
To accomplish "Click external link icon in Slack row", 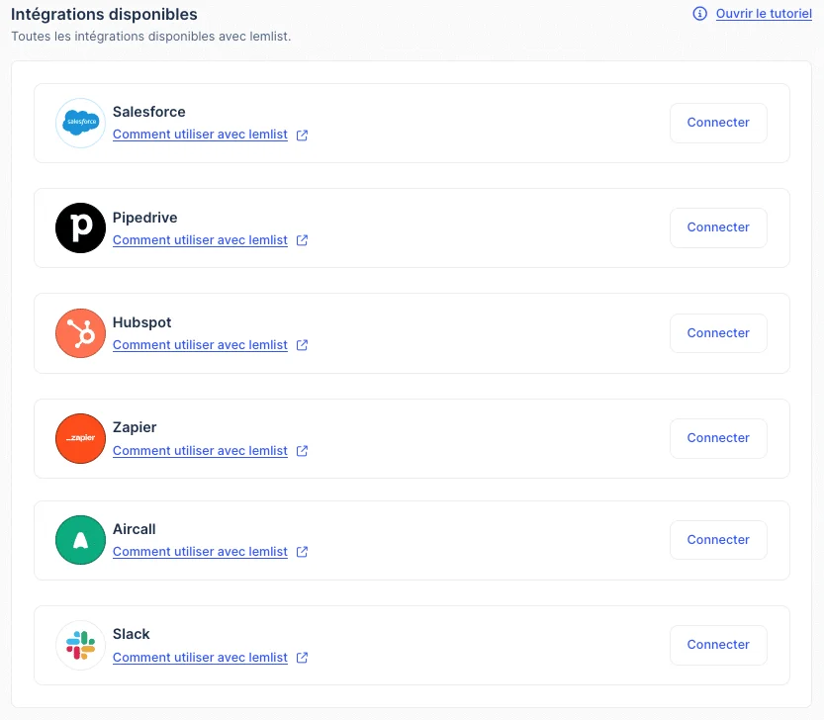I will pos(302,658).
